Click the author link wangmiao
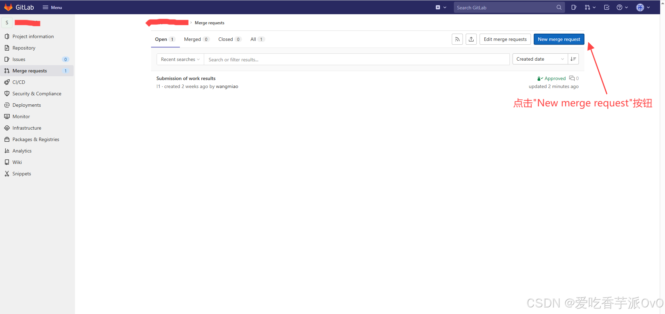Viewport: 665px width, 314px height. coord(227,87)
